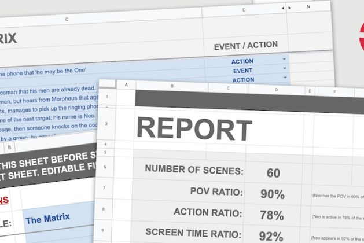Click select-all corner of Report sheet

(x=107, y=83)
